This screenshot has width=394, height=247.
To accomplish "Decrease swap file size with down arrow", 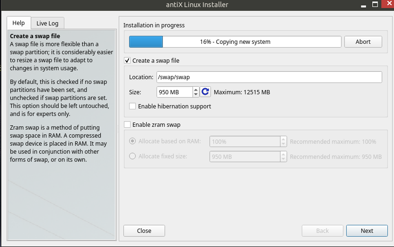I will tap(196, 95).
